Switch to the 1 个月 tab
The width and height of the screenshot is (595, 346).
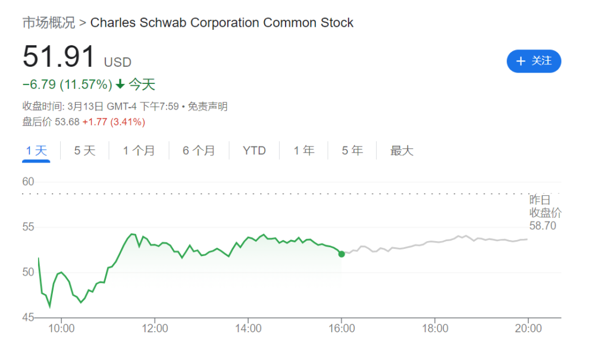pyautogui.click(x=139, y=151)
